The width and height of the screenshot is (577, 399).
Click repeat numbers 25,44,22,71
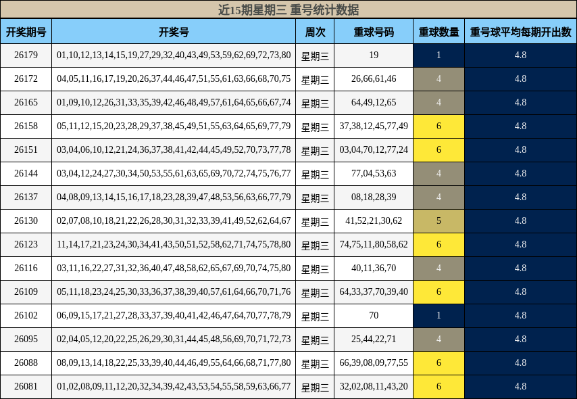coord(374,339)
